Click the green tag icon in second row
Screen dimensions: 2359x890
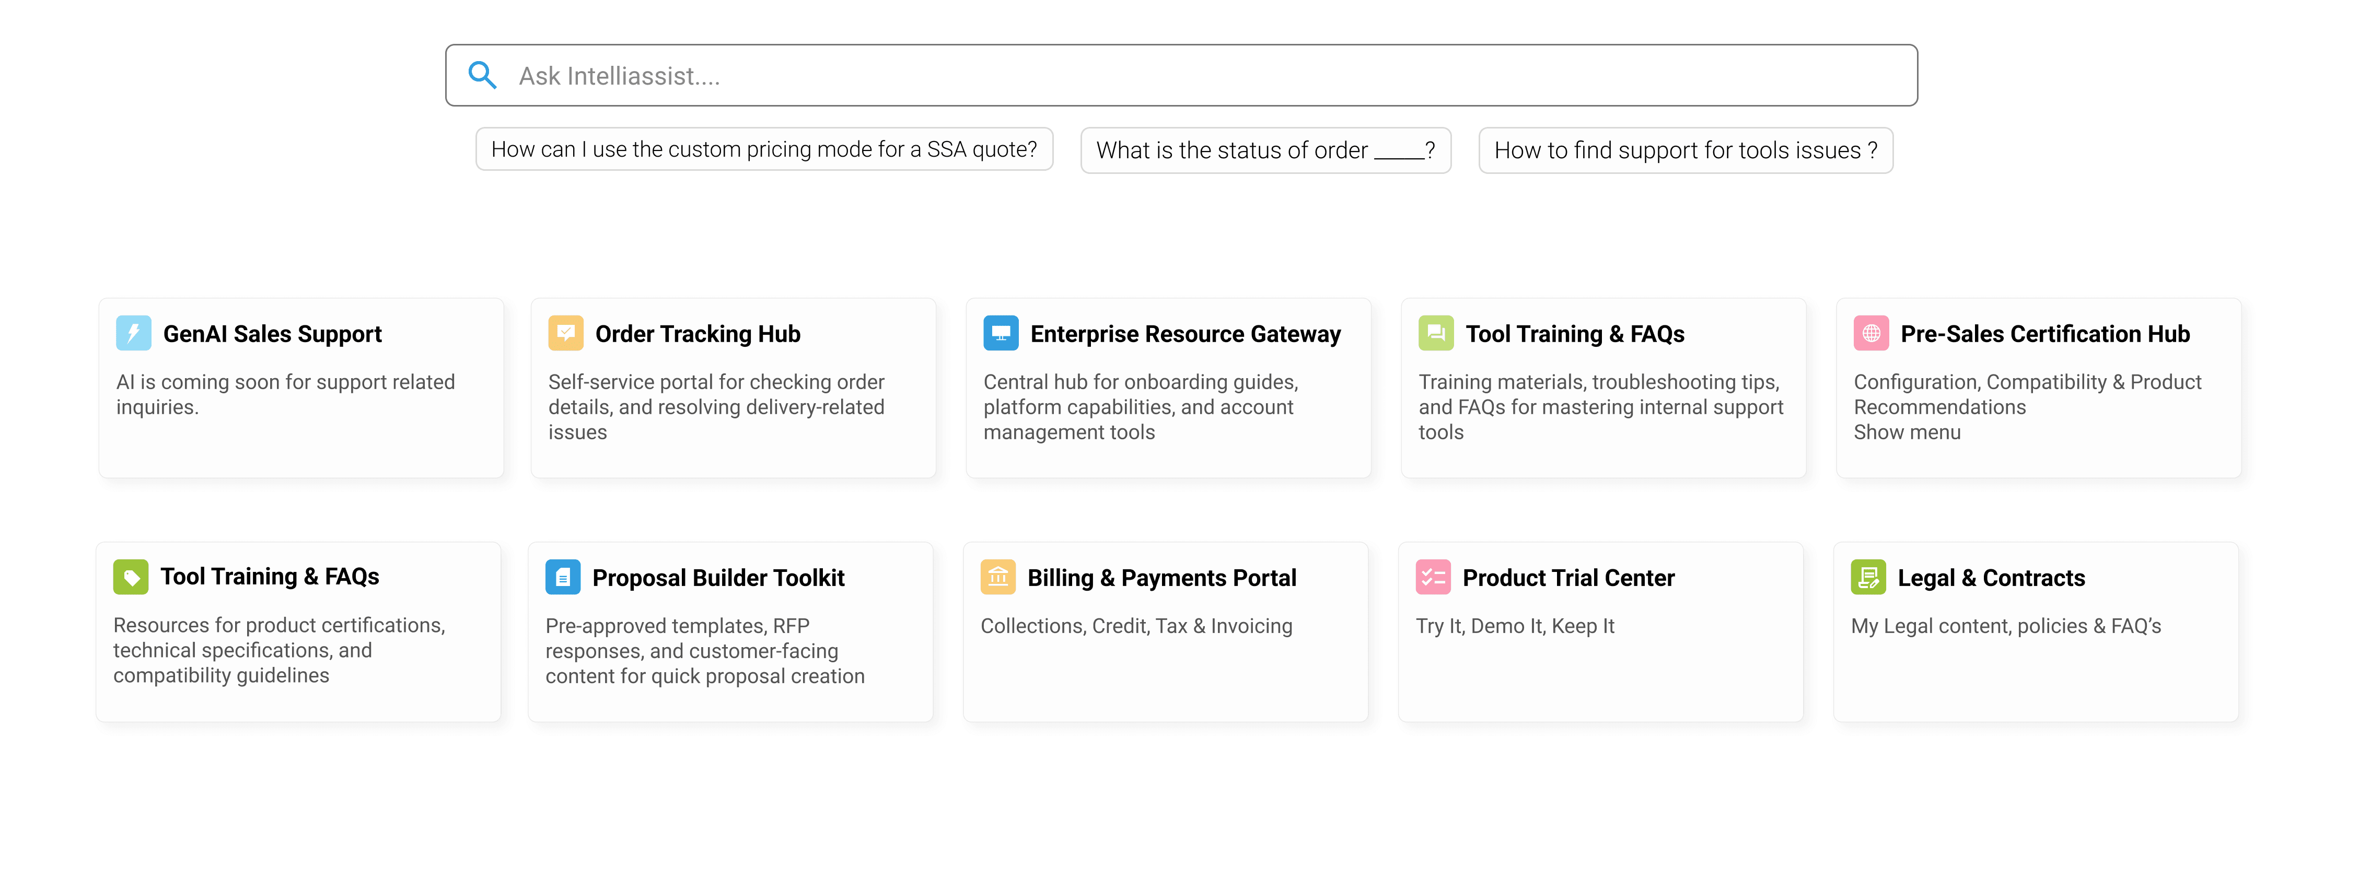click(x=131, y=577)
